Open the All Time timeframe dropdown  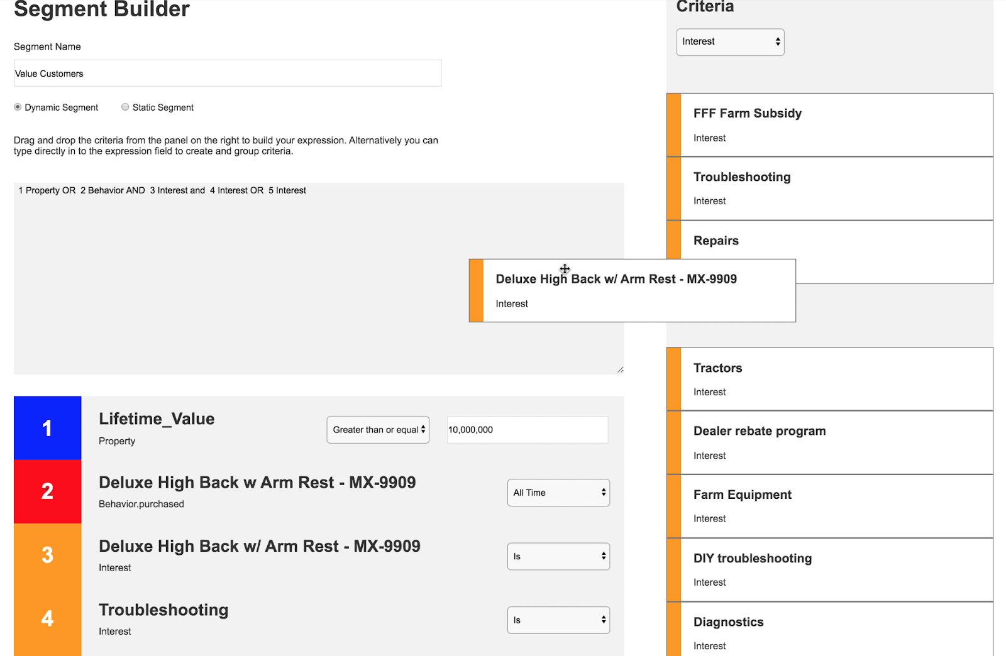click(558, 493)
